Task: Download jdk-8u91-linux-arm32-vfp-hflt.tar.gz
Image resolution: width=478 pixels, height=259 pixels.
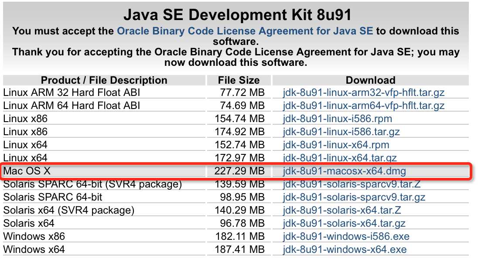Action: point(364,92)
